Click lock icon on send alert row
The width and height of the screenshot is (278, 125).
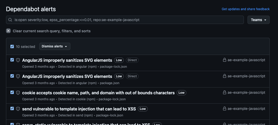coord(224,109)
